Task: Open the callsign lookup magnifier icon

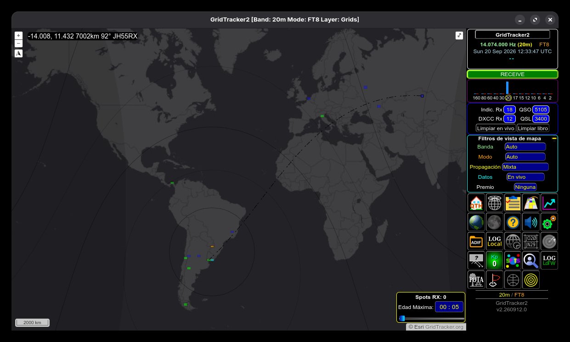Action: tap(531, 260)
